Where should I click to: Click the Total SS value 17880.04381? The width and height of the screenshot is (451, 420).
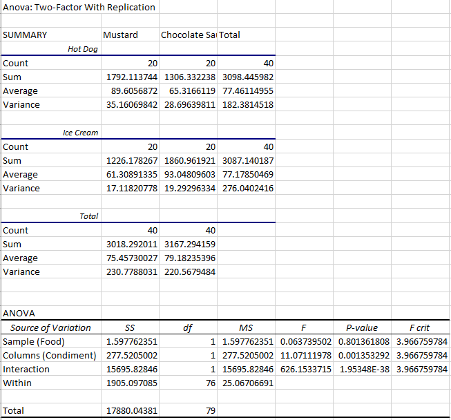pos(130,411)
